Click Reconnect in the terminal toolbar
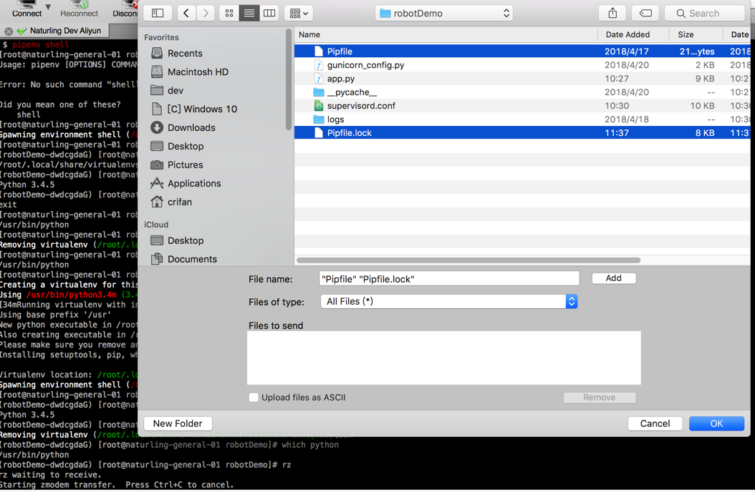This screenshot has width=755, height=492. pos(79,9)
